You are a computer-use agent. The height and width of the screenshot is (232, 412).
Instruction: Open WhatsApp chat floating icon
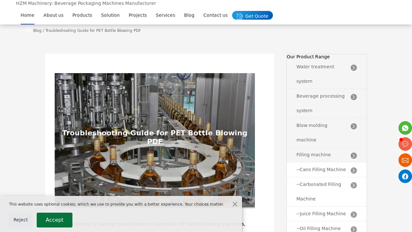[x=405, y=128]
